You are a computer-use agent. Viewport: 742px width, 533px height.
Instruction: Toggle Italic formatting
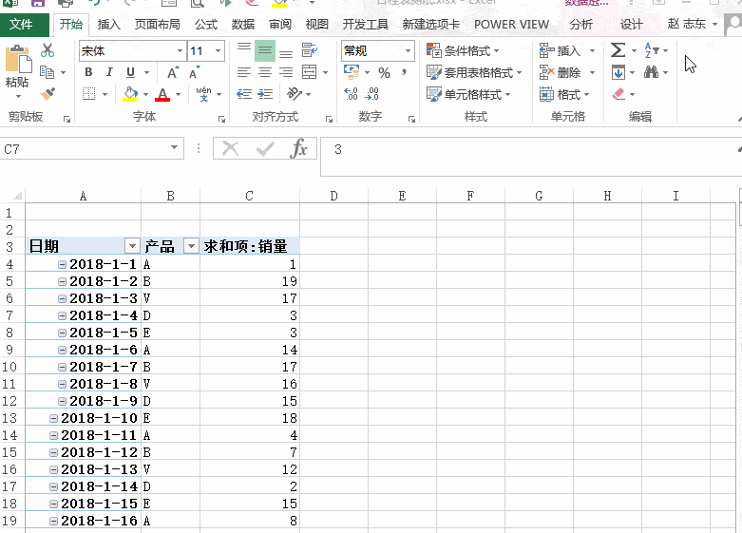tap(109, 72)
